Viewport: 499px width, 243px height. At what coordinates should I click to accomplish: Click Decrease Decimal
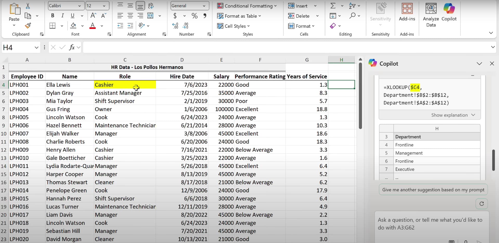(x=185, y=26)
